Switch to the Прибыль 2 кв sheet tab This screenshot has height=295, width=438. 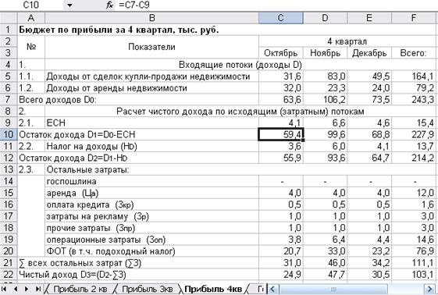click(80, 289)
